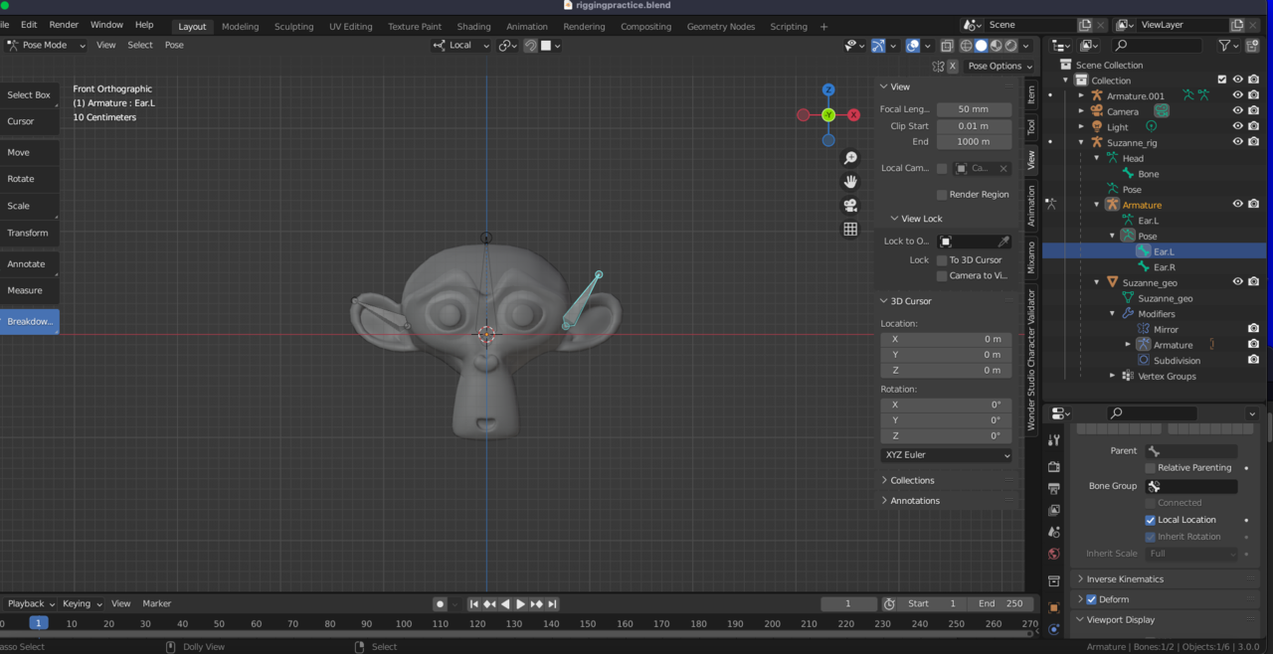
Task: Toggle viewport overlays icon in header
Action: coord(912,45)
